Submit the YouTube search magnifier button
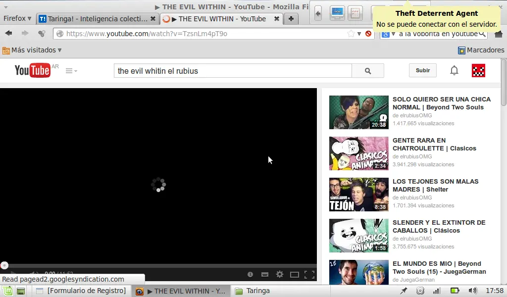Viewport: 507px width, 297px height. [x=368, y=71]
